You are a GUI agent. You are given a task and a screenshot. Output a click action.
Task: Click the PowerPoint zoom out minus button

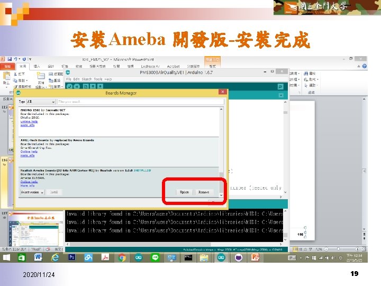326,249
